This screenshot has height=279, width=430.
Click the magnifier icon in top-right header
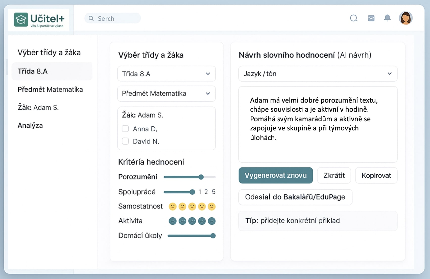pos(353,18)
